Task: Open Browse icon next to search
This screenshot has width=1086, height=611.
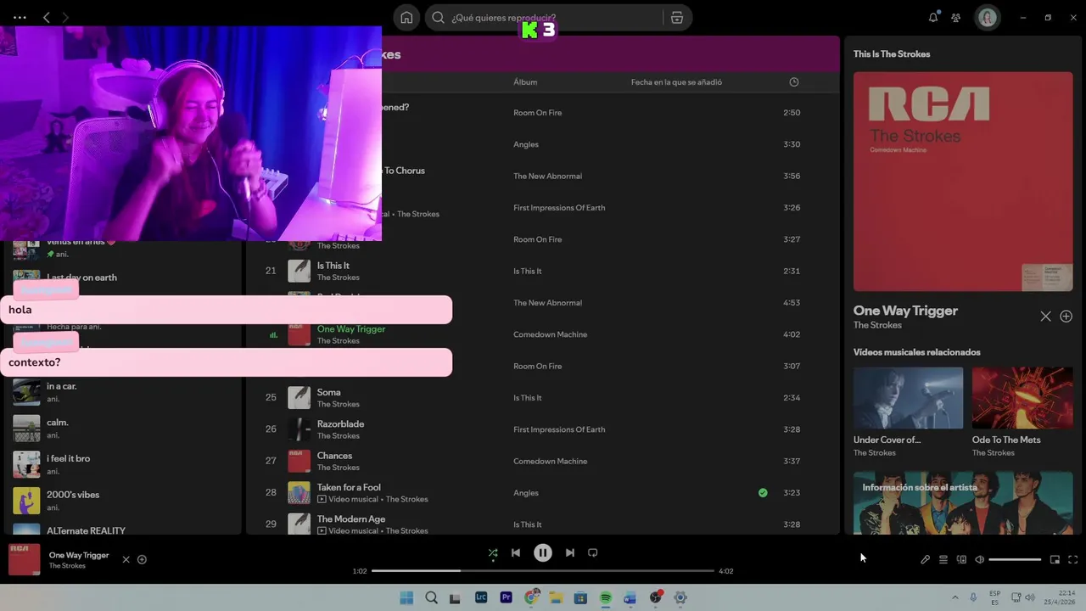Action: [677, 18]
